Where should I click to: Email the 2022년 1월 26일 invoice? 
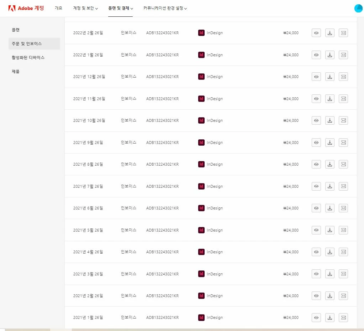(343, 55)
